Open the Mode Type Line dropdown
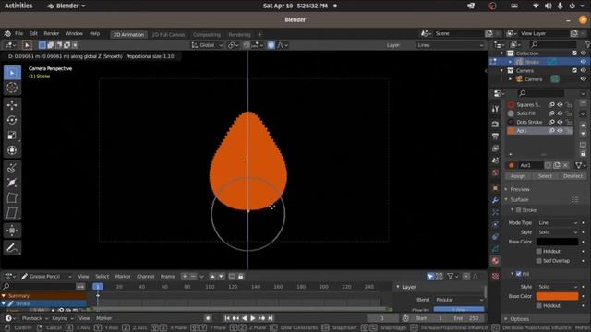This screenshot has height=332, width=591. pos(557,223)
